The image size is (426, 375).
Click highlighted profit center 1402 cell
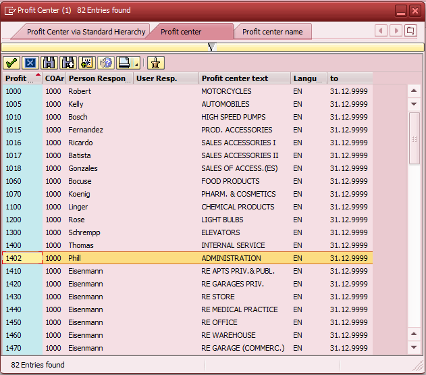22,258
